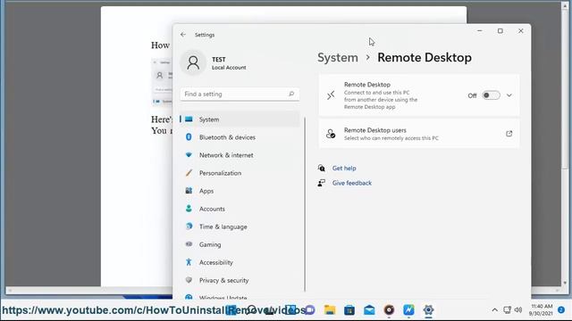Click the search magnifier in Find a setting

[x=291, y=94]
